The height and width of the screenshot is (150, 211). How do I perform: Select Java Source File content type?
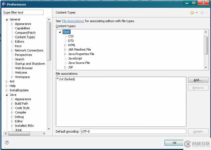[79, 63]
